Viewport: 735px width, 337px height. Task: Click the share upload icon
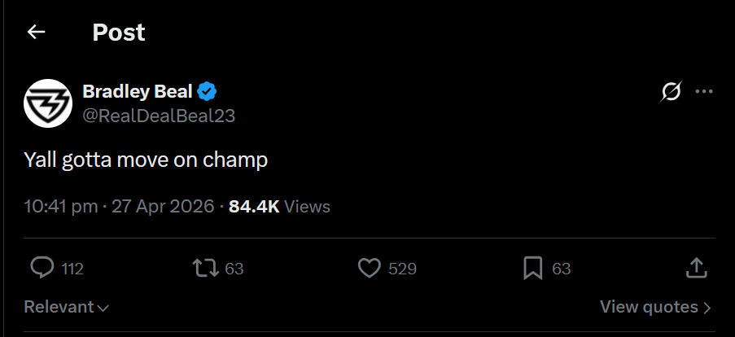(696, 268)
